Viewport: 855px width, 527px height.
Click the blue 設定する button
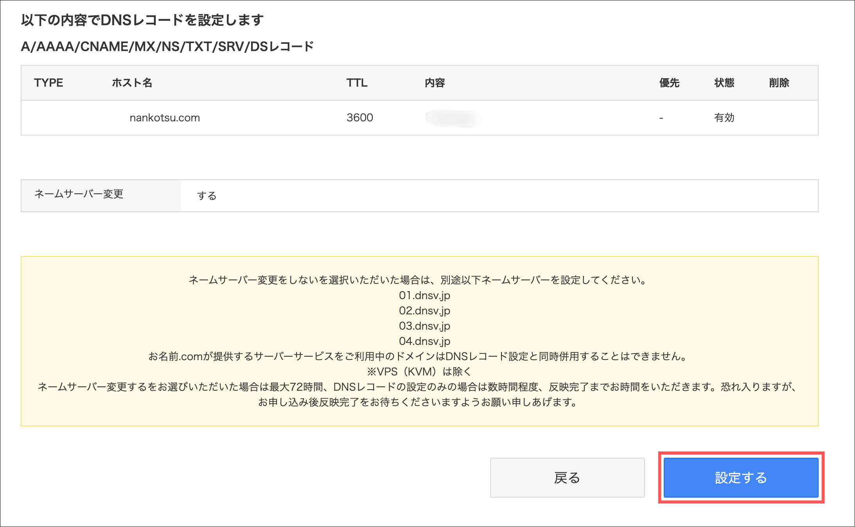point(741,478)
